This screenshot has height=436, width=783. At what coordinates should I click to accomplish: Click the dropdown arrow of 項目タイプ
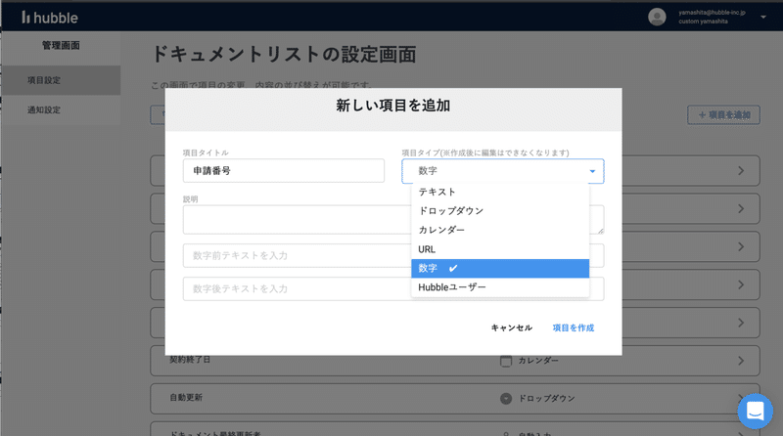(x=592, y=171)
